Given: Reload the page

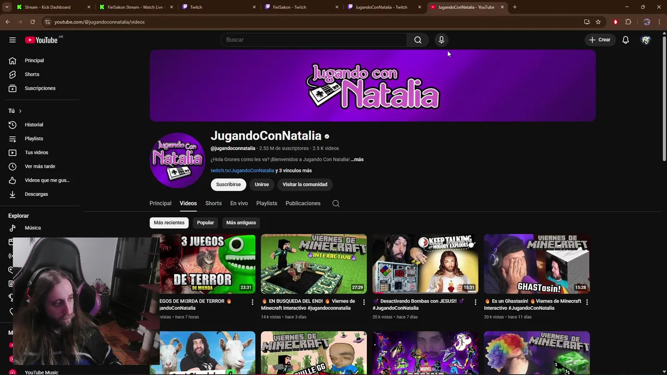Looking at the screenshot, I should point(32,22).
